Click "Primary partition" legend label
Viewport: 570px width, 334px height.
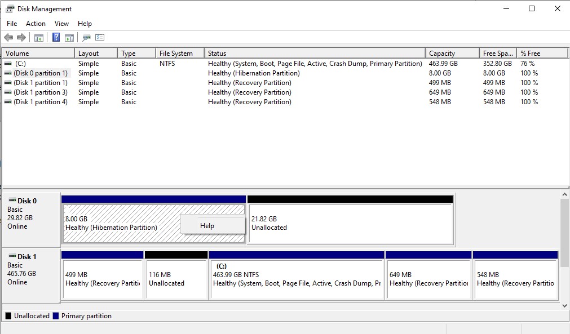tap(86, 316)
